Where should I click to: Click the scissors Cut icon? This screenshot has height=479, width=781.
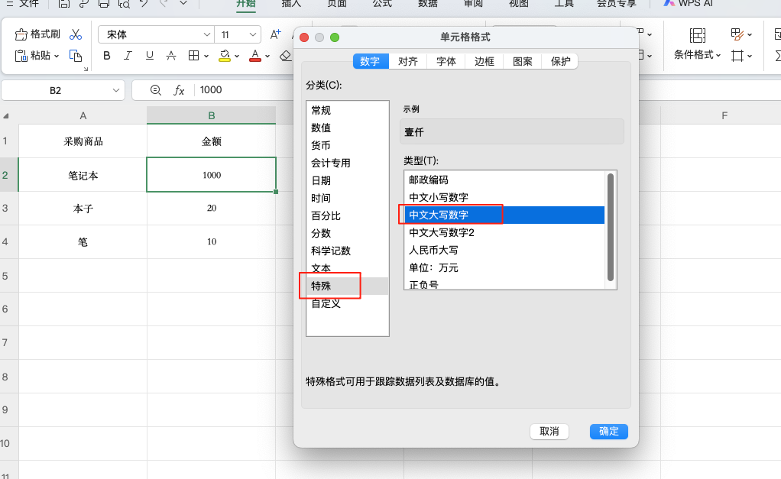75,34
